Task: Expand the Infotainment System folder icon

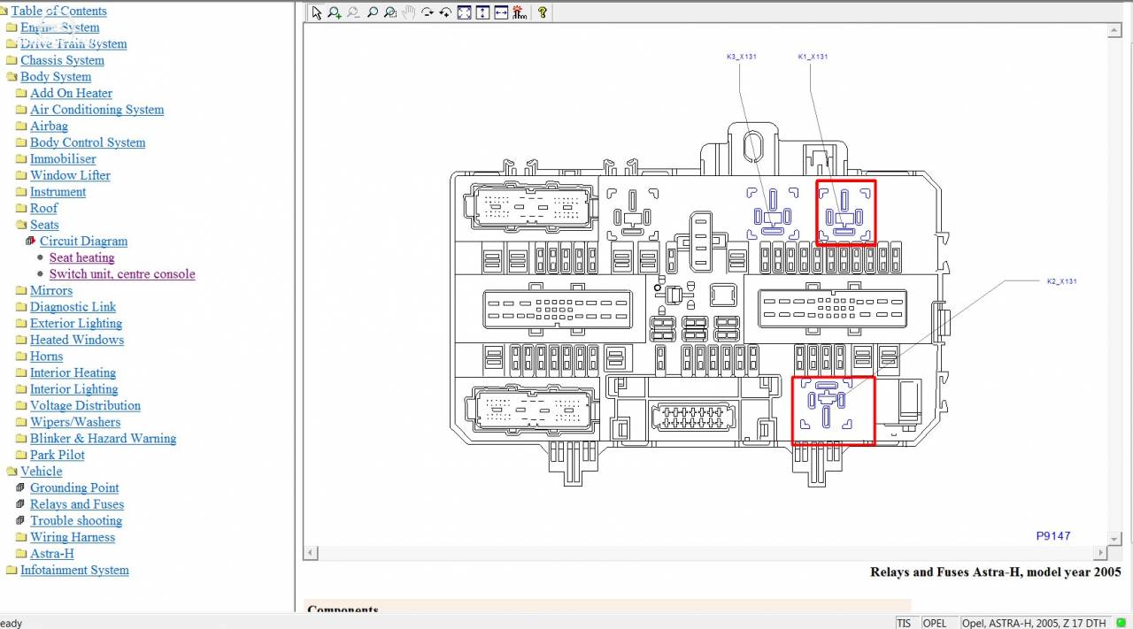Action: (12, 570)
